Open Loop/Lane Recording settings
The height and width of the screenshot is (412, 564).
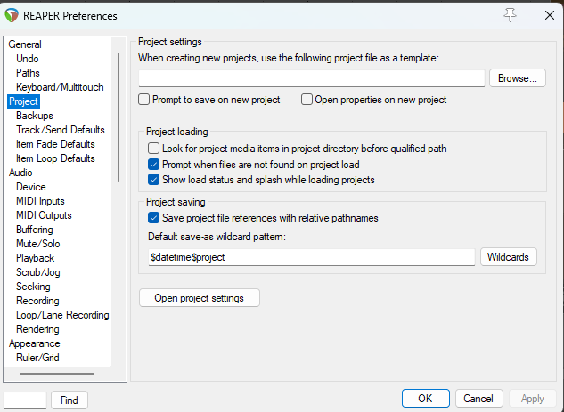62,315
